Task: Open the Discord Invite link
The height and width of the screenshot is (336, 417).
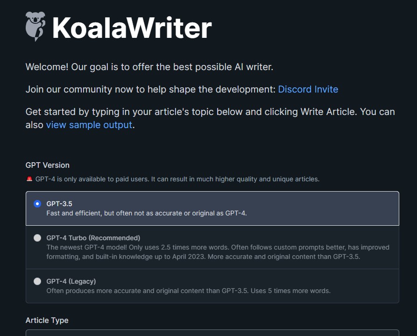Action: [x=308, y=89]
